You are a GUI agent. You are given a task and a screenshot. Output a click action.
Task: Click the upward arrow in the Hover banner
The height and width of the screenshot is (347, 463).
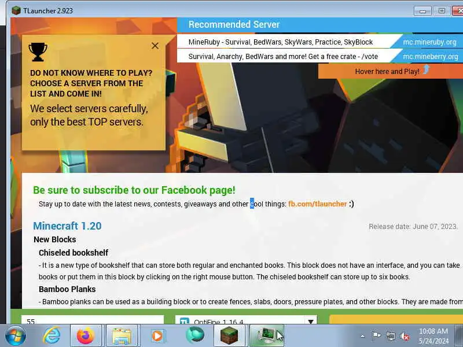[426, 69]
